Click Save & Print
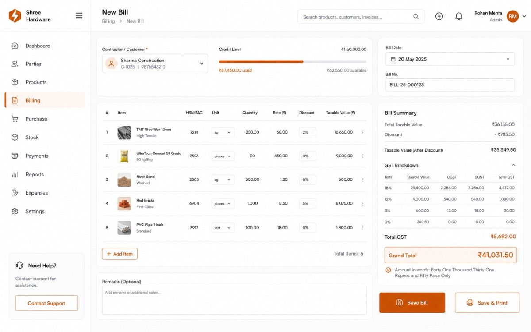531x332 pixels. [487, 303]
